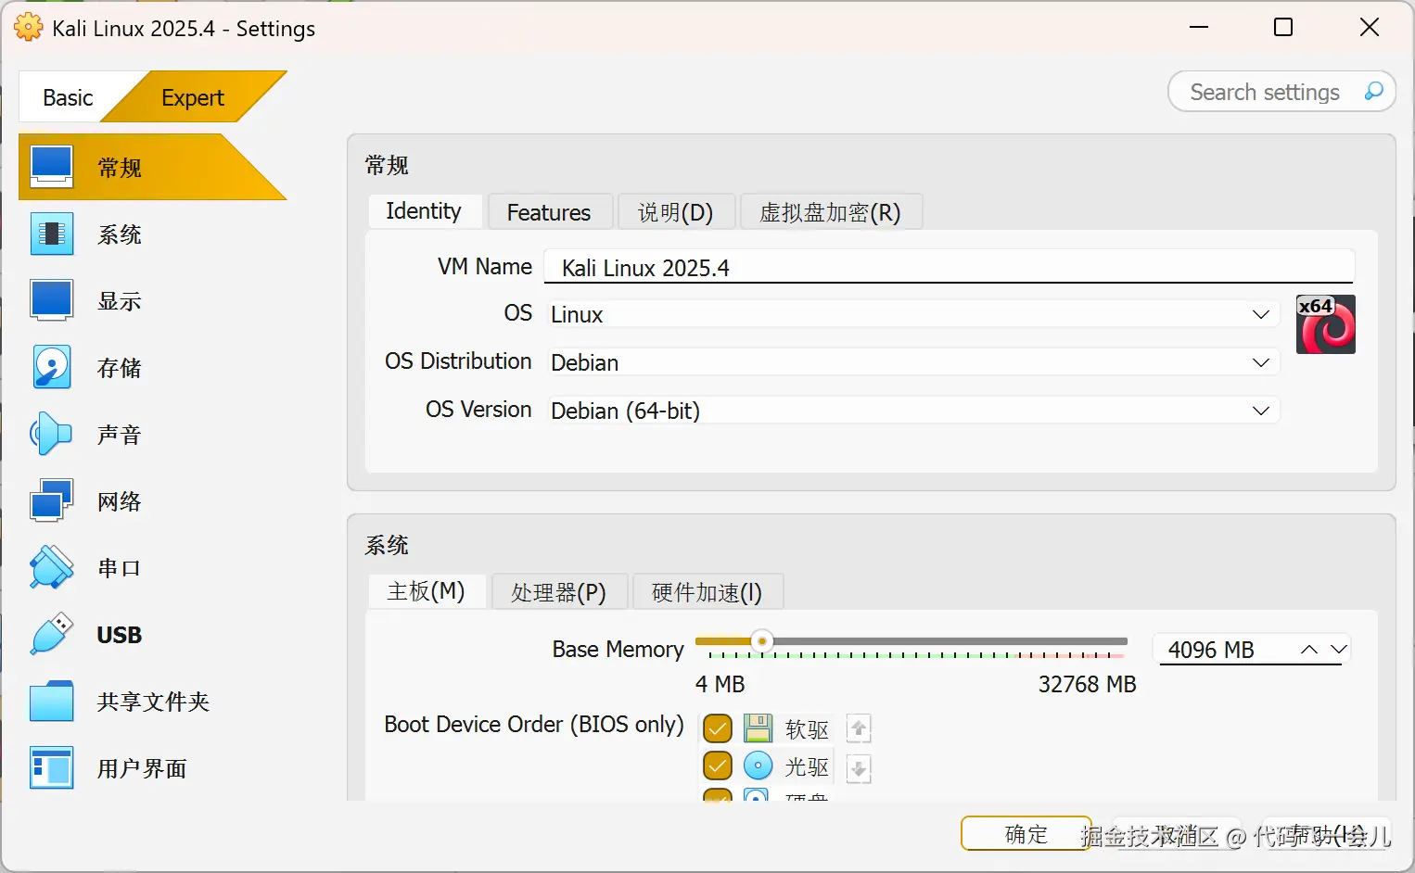This screenshot has width=1415, height=873.
Task: Select the Features tab
Action: 549,212
